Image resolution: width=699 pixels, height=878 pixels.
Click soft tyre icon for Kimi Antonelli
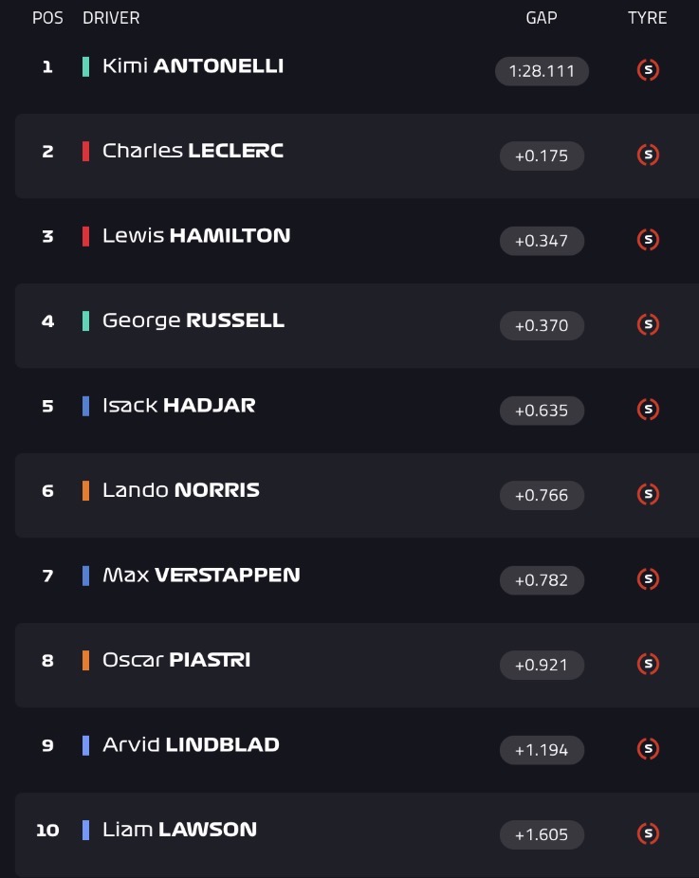[648, 70]
